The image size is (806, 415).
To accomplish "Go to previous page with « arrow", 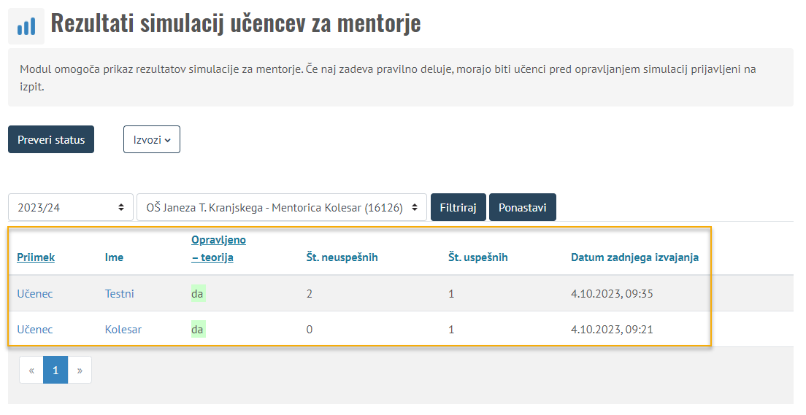I will pos(31,370).
